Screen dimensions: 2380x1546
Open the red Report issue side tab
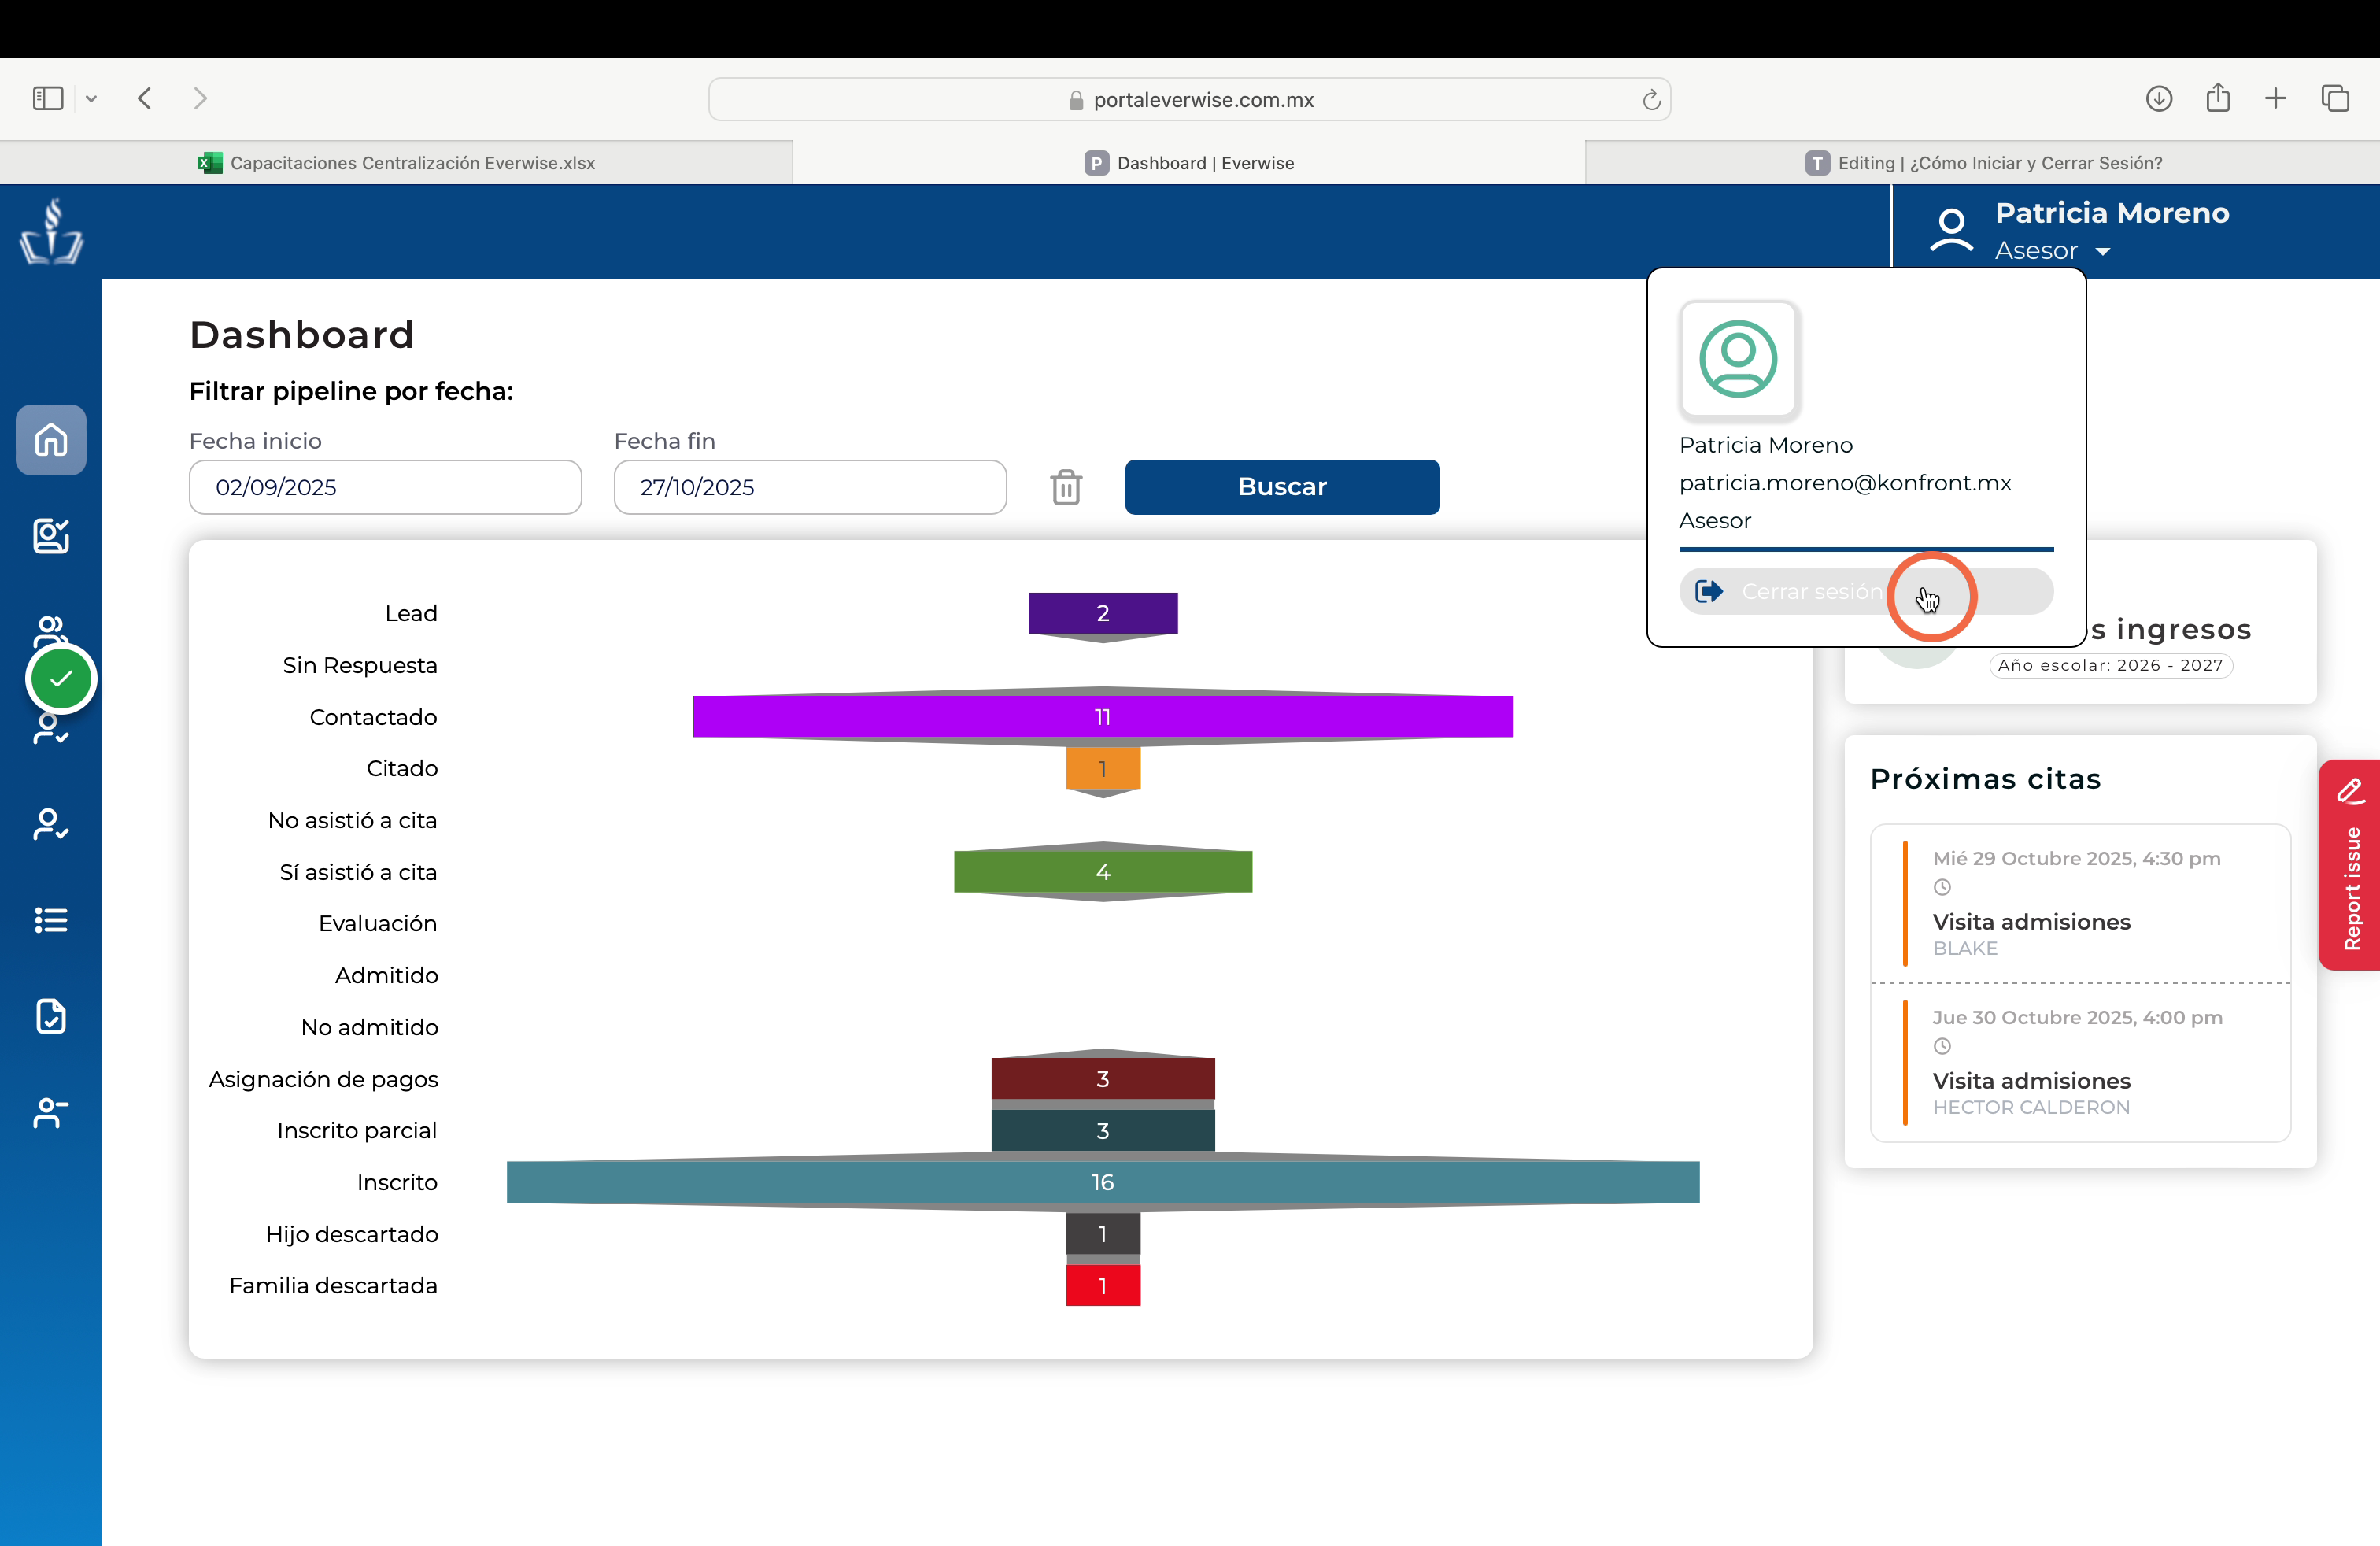(x=2349, y=865)
